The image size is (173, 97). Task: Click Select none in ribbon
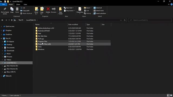click(x=99, y=11)
